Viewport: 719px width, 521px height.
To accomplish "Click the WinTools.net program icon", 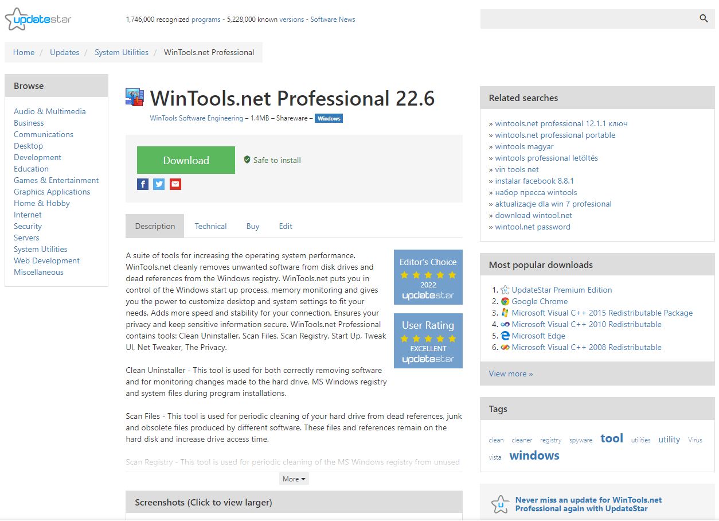I will tap(135, 97).
